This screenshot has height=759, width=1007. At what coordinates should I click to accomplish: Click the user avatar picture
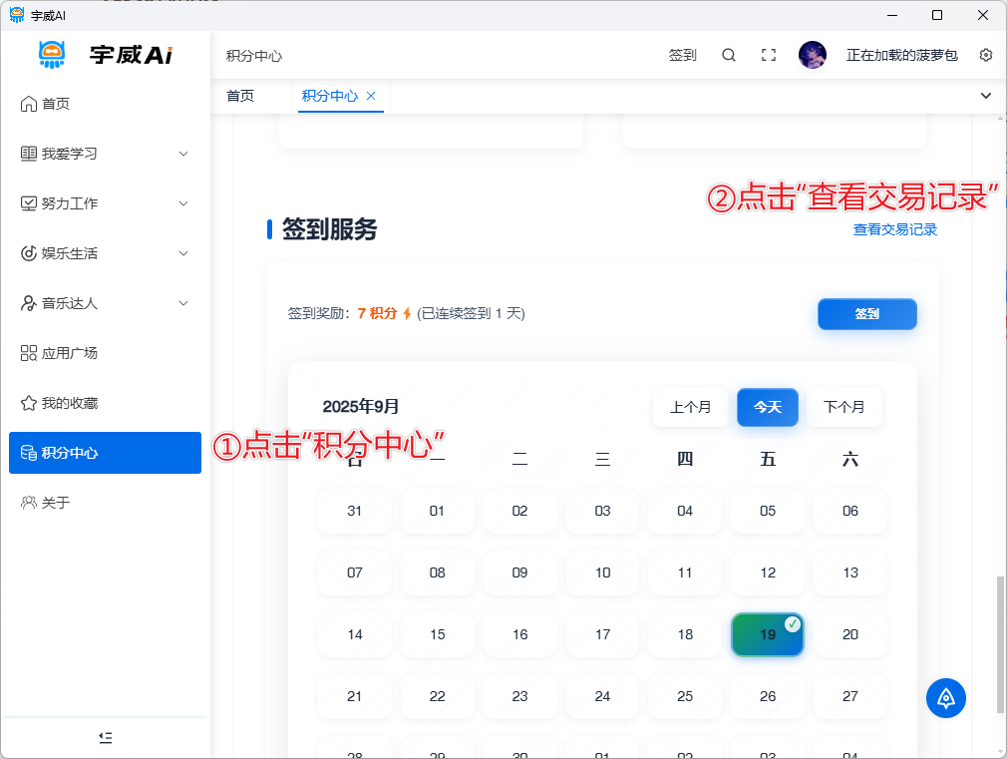coord(813,55)
